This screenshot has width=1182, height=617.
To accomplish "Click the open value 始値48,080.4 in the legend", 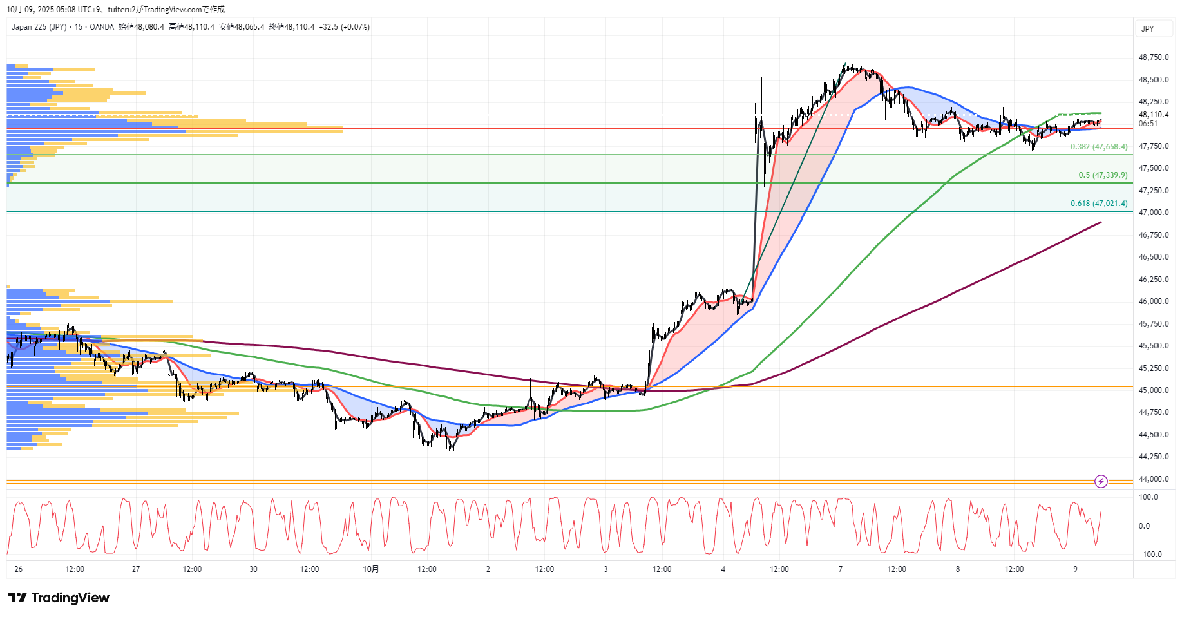I will [x=141, y=27].
